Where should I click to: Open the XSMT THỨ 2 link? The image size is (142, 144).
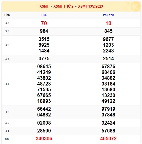point(63,6)
